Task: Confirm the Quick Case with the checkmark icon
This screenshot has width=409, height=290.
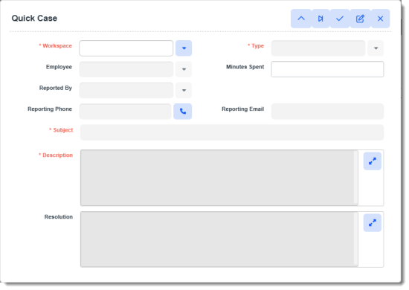Action: pyautogui.click(x=340, y=19)
